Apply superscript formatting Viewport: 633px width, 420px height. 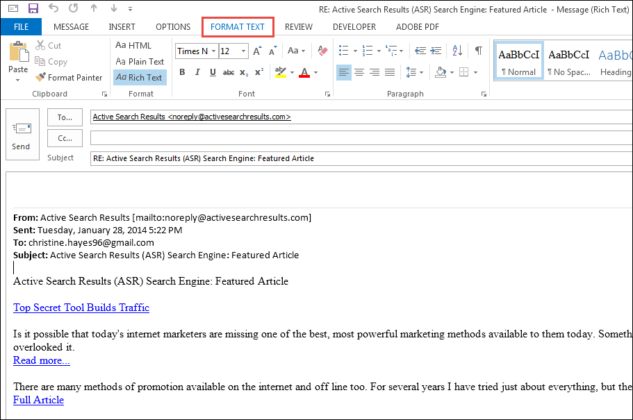(259, 72)
